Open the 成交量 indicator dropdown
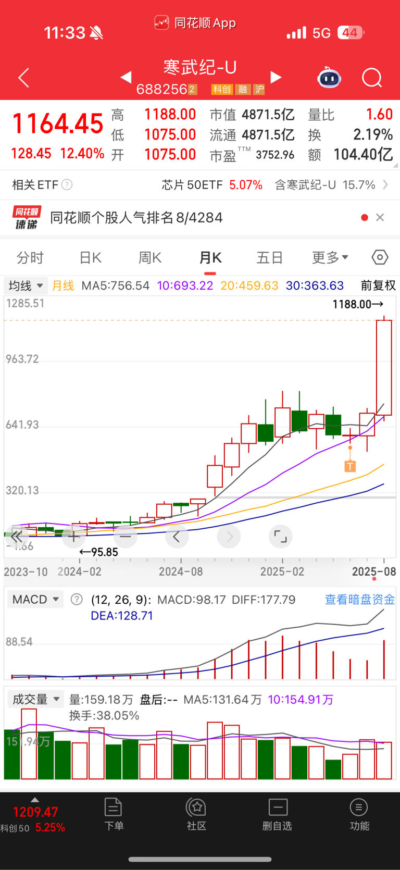Viewport: 400px width, 870px height. click(x=35, y=699)
